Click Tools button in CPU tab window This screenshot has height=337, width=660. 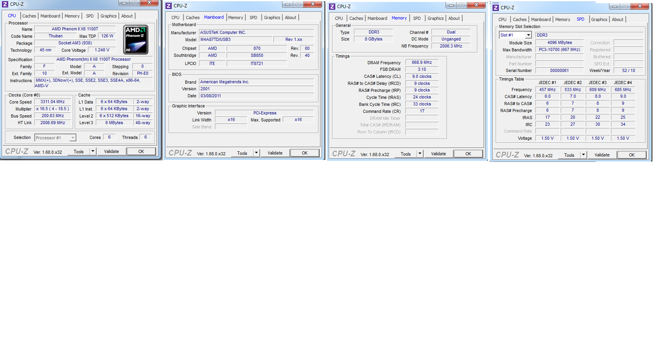pos(79,152)
